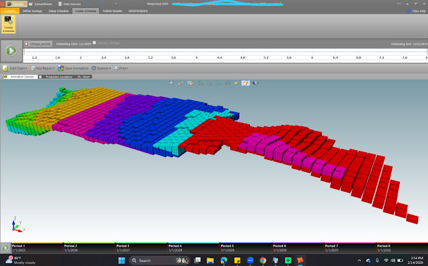Viewport: 428px width, 266px height.
Task: Open the Windows Start menu
Action: (x=122, y=260)
